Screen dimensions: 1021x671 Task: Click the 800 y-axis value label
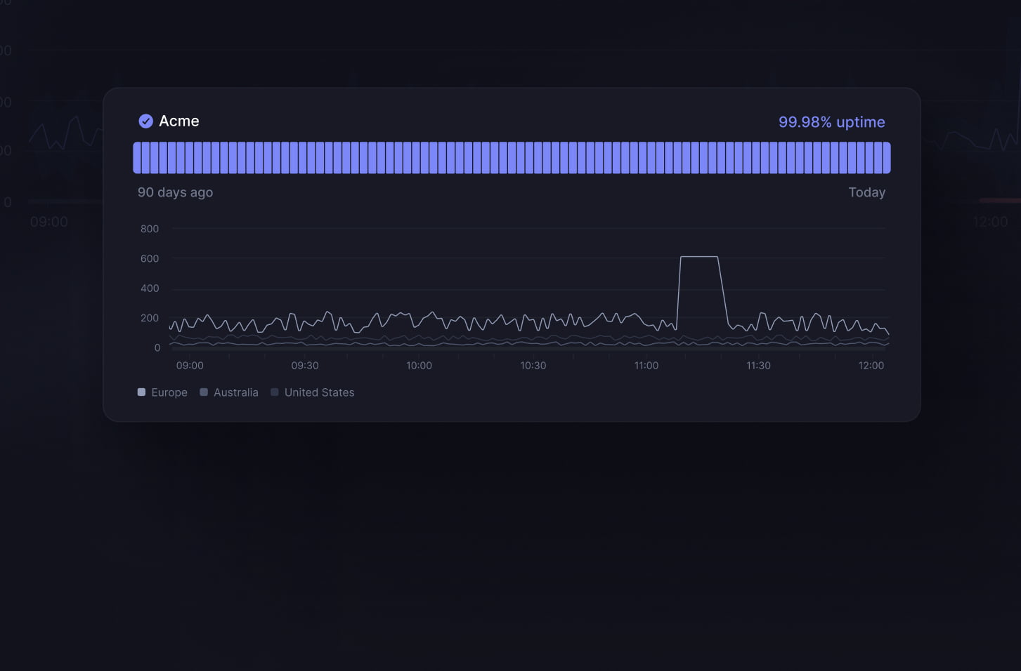point(150,229)
